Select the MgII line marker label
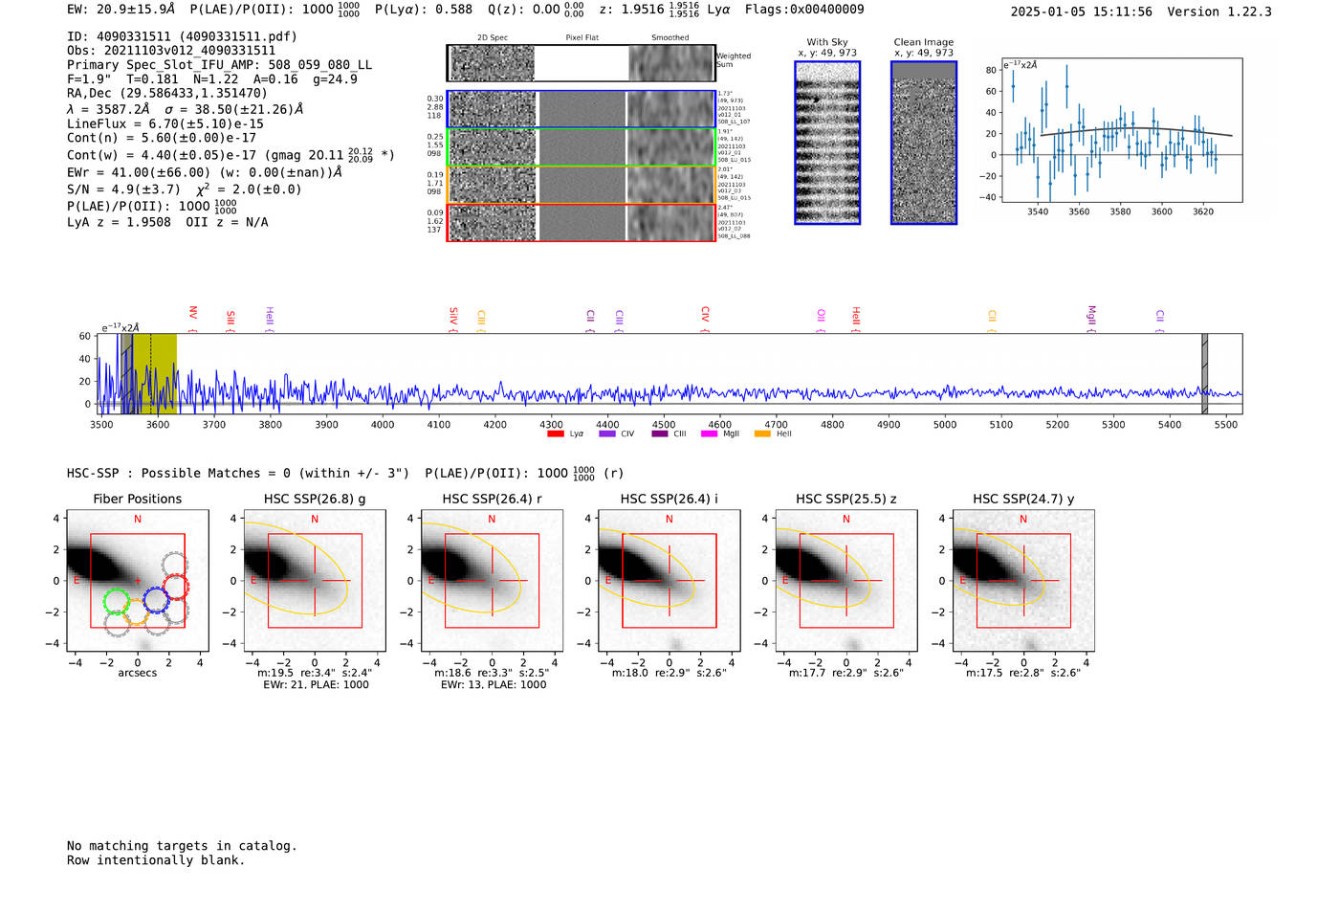Viewport: 1339px width, 912px height. tap(1091, 318)
